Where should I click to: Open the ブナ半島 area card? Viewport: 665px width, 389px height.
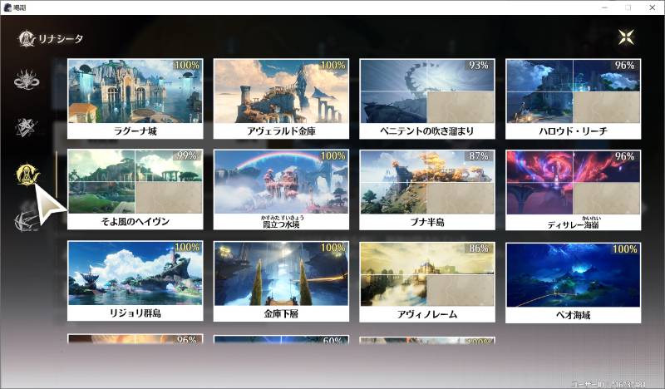point(427,190)
